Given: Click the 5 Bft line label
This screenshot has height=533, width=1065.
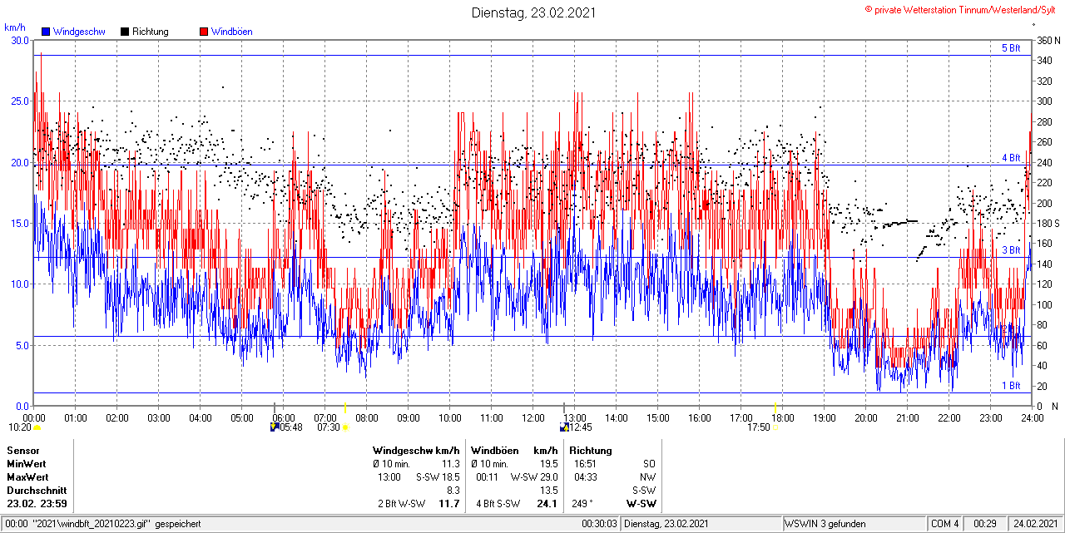Looking at the screenshot, I should [x=1011, y=48].
